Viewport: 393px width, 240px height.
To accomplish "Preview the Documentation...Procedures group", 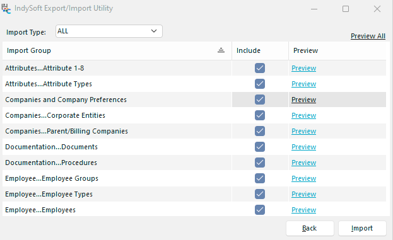I will 304,163.
